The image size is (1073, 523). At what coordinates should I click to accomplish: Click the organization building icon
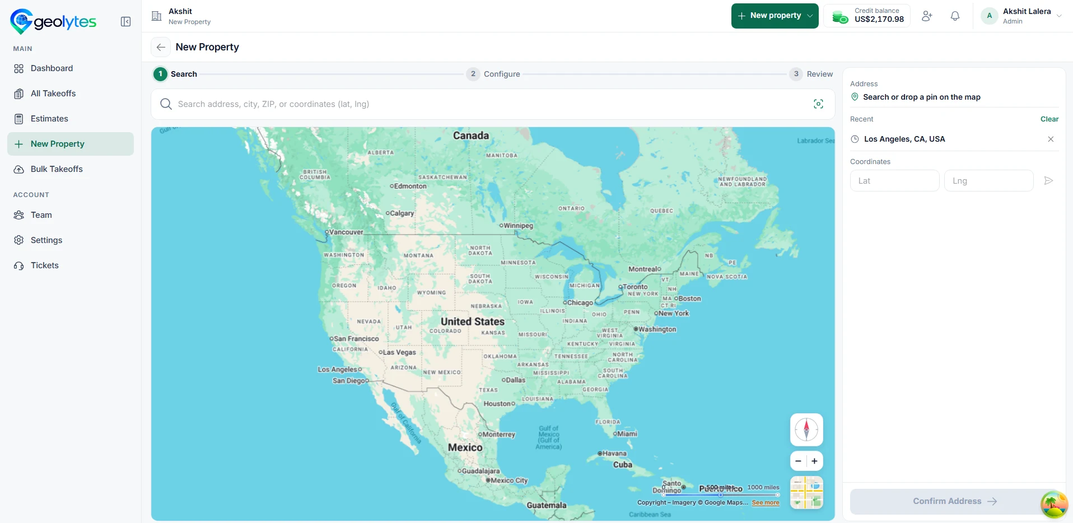[157, 16]
